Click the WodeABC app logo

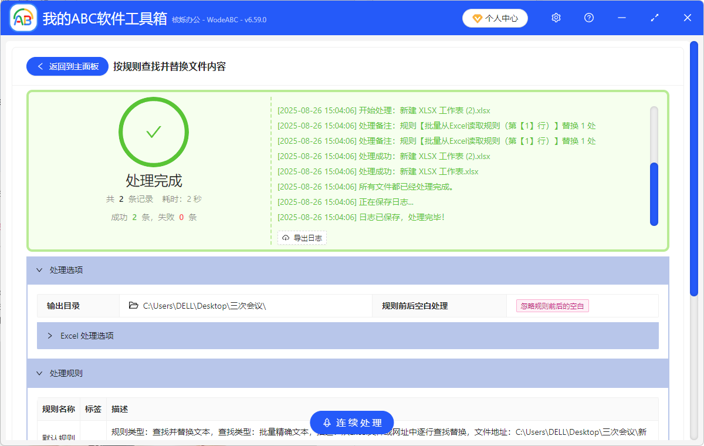click(22, 18)
